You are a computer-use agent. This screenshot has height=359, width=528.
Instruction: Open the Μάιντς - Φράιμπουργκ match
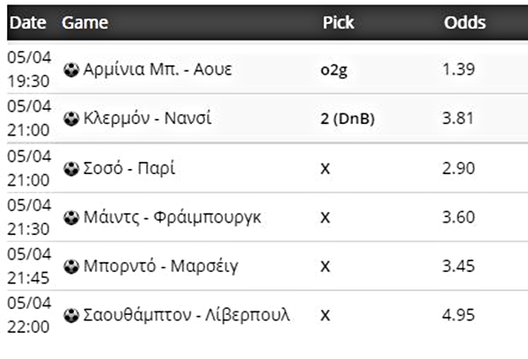(x=161, y=216)
